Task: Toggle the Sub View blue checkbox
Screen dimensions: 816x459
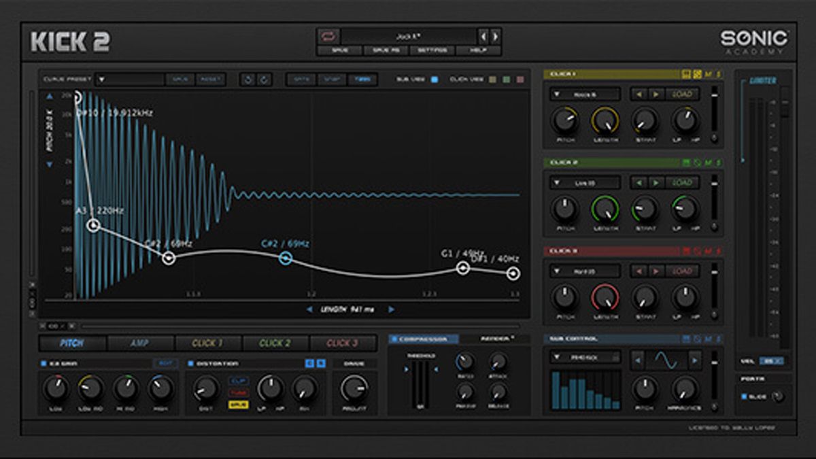Action: 435,80
